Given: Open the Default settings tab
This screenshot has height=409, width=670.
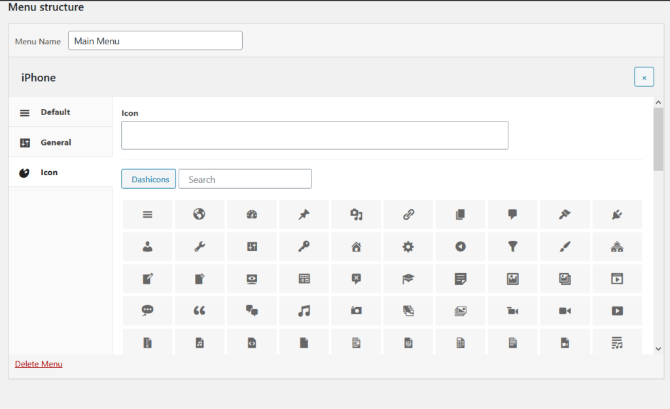Looking at the screenshot, I should [55, 112].
